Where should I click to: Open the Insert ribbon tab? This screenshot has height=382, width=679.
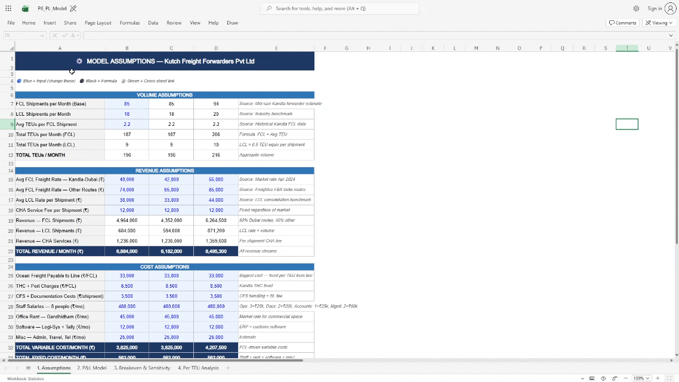click(50, 23)
